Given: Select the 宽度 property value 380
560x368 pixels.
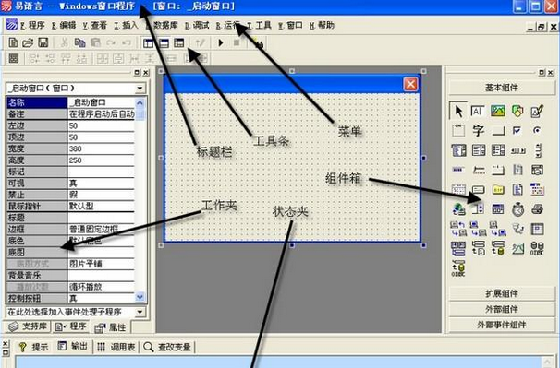Looking at the screenshot, I should [101, 148].
